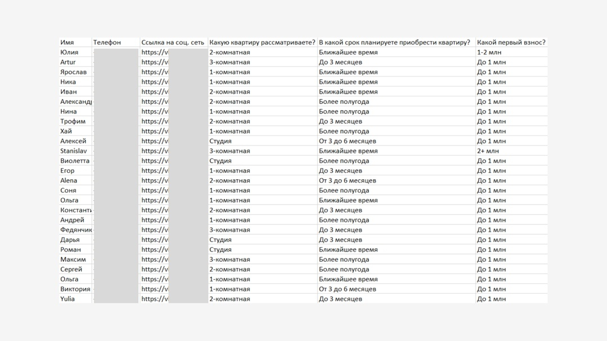Select the "Какую квартиру рассматриваете?" header cell

(262, 43)
